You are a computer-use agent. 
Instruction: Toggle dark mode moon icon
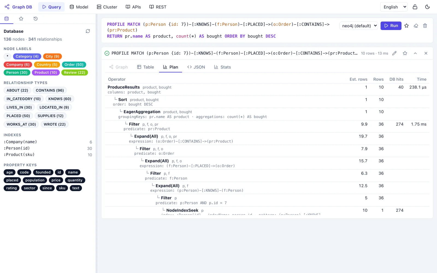pos(427,7)
